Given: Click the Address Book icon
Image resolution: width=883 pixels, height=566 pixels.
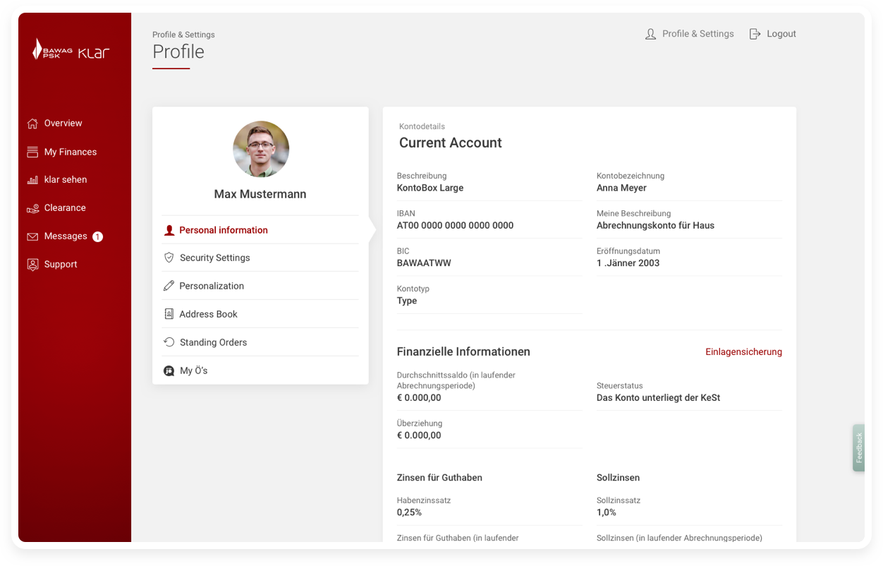Looking at the screenshot, I should 169,314.
